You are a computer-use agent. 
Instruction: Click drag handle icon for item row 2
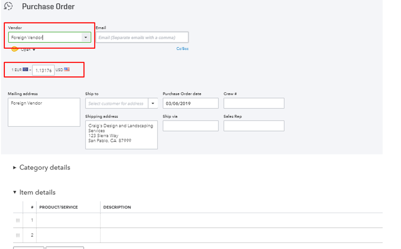18,235
